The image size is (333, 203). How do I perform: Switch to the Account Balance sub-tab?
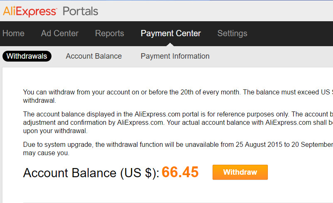pos(94,56)
